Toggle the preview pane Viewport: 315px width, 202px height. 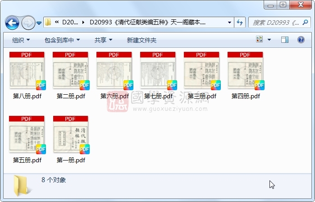point(285,40)
